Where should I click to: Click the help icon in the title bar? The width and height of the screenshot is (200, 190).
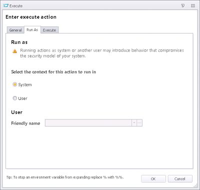[x=183, y=6]
